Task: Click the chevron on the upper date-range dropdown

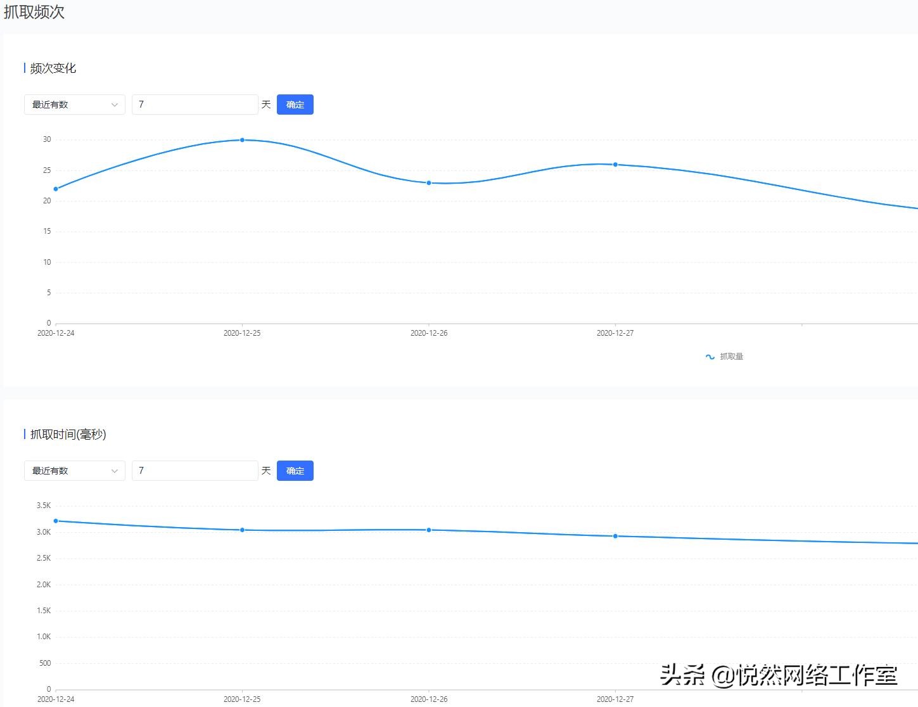Action: [114, 105]
